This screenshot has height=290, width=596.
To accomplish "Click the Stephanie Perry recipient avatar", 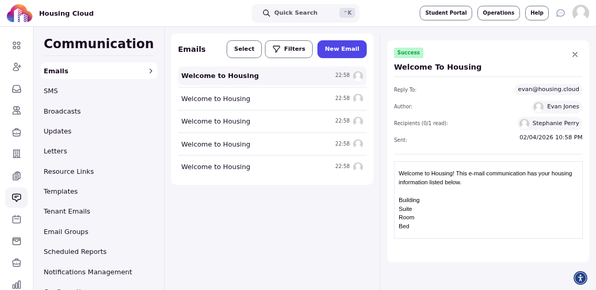I will click(x=524, y=124).
